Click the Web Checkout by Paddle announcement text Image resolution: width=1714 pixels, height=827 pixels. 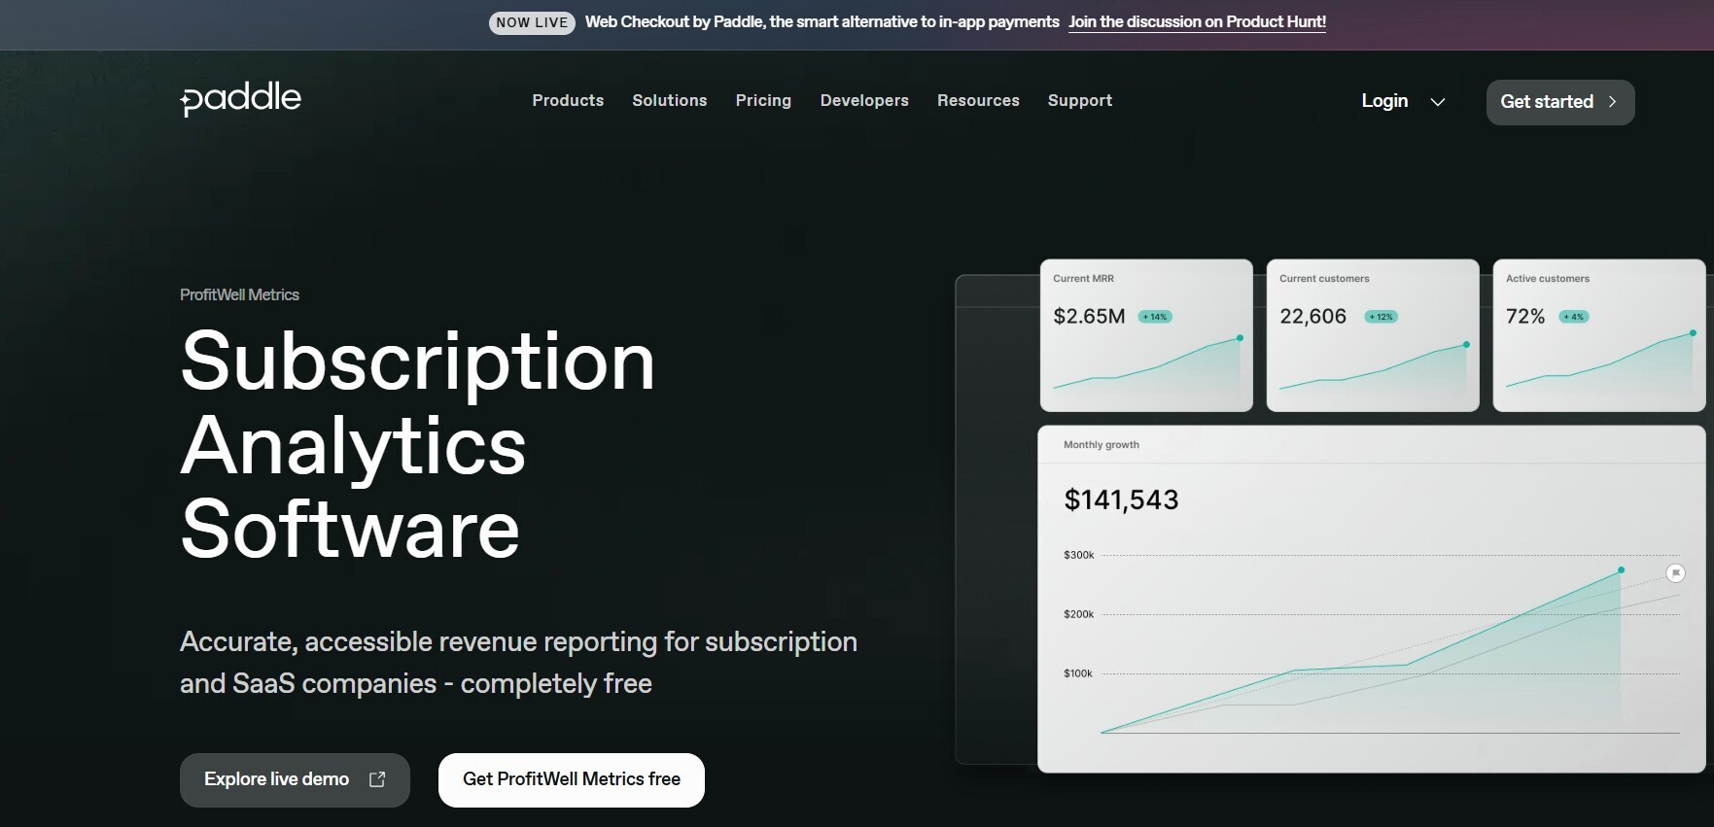pyautogui.click(x=822, y=22)
